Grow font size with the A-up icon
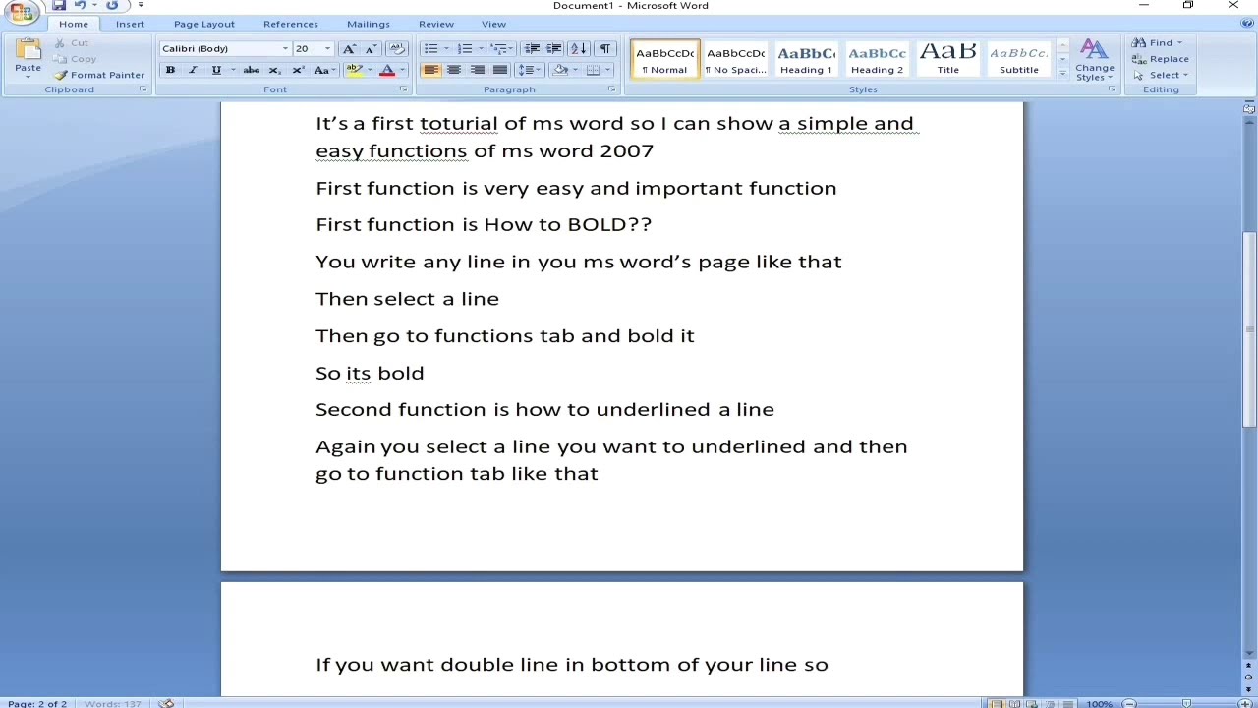Image resolution: width=1258 pixels, height=708 pixels. pyautogui.click(x=349, y=49)
